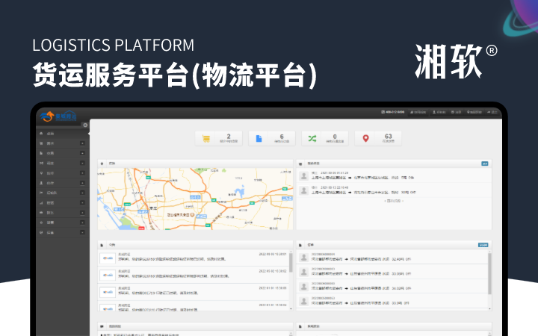Click the blue badge in the top-right panel header
This screenshot has width=538, height=336.
[485, 162]
